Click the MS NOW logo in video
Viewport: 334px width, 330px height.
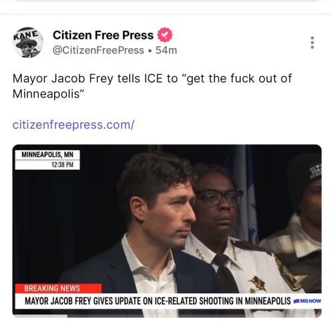pos(307,301)
